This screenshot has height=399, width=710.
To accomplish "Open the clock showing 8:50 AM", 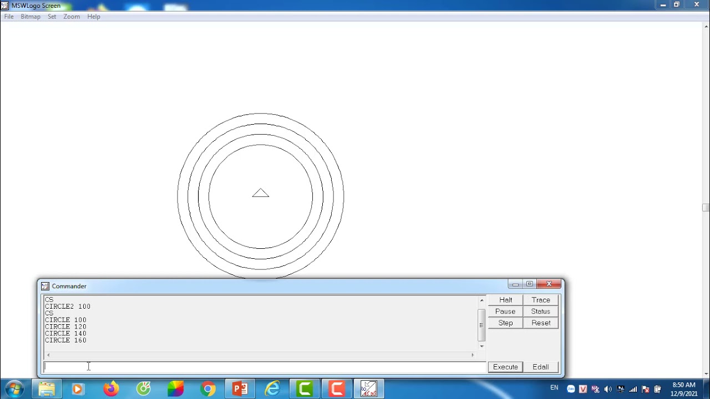I will point(684,389).
